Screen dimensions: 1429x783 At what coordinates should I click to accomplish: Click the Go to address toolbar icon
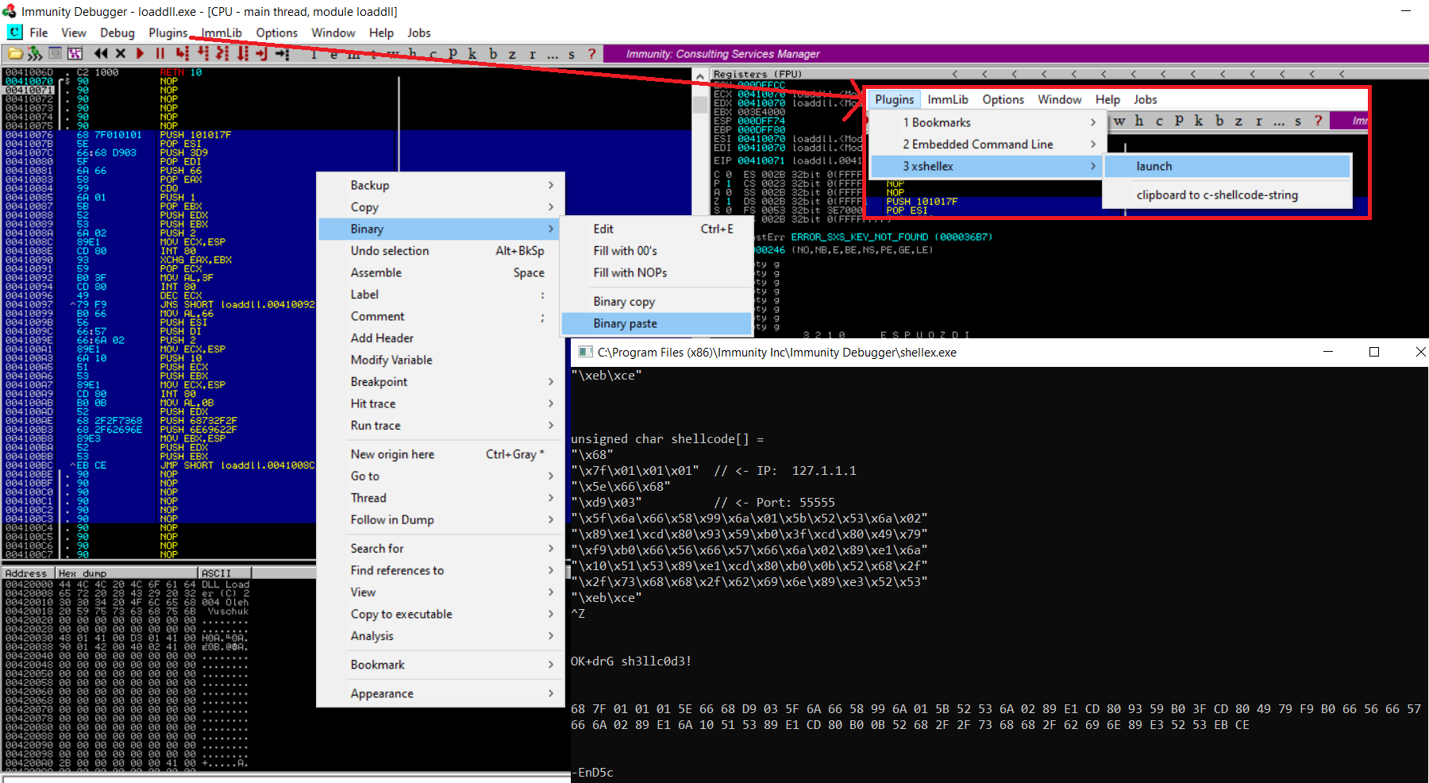282,54
